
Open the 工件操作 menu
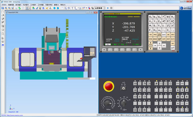tap(33, 5)
